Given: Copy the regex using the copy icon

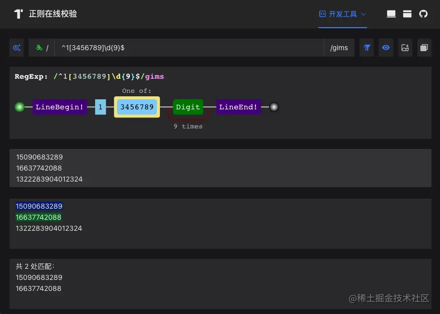Looking at the screenshot, I should (x=424, y=48).
